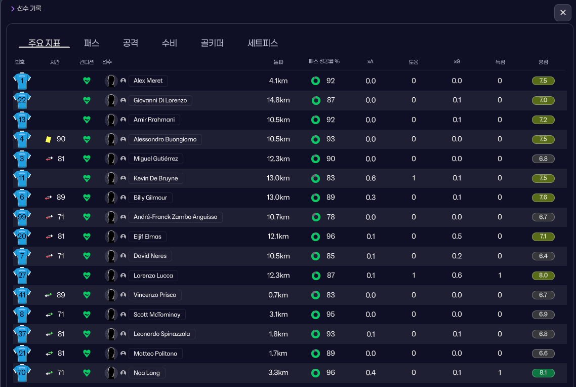The image size is (576, 387).
Task: Click the number 22 shirt icon
Action: (22, 100)
